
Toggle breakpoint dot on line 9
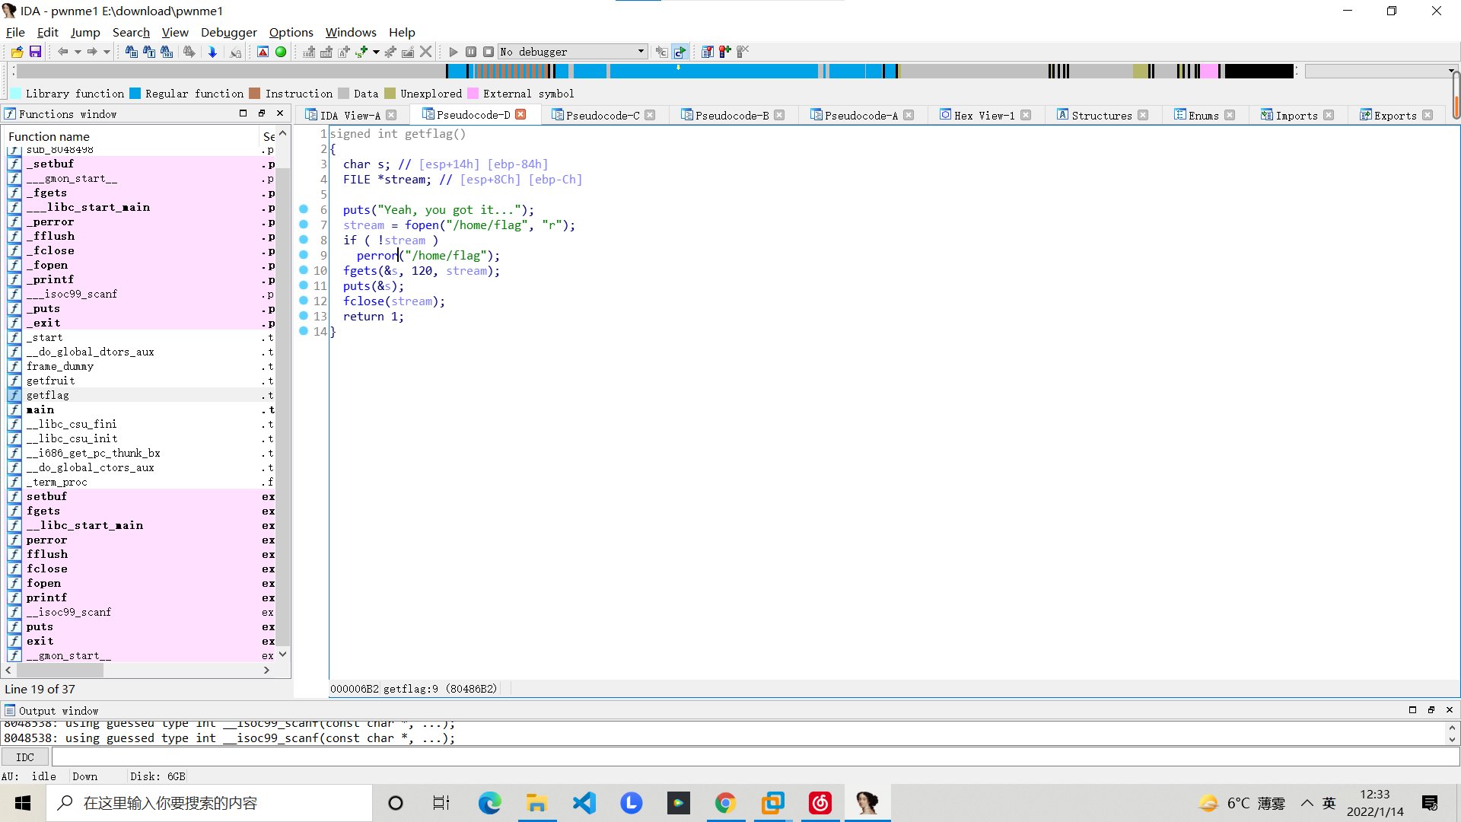pyautogui.click(x=304, y=255)
